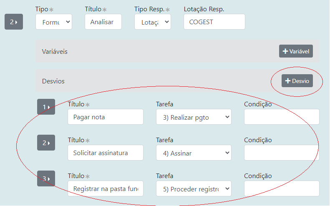Open the Tipo Resp. dropdown
This screenshot has height=206, width=330.
pos(152,22)
